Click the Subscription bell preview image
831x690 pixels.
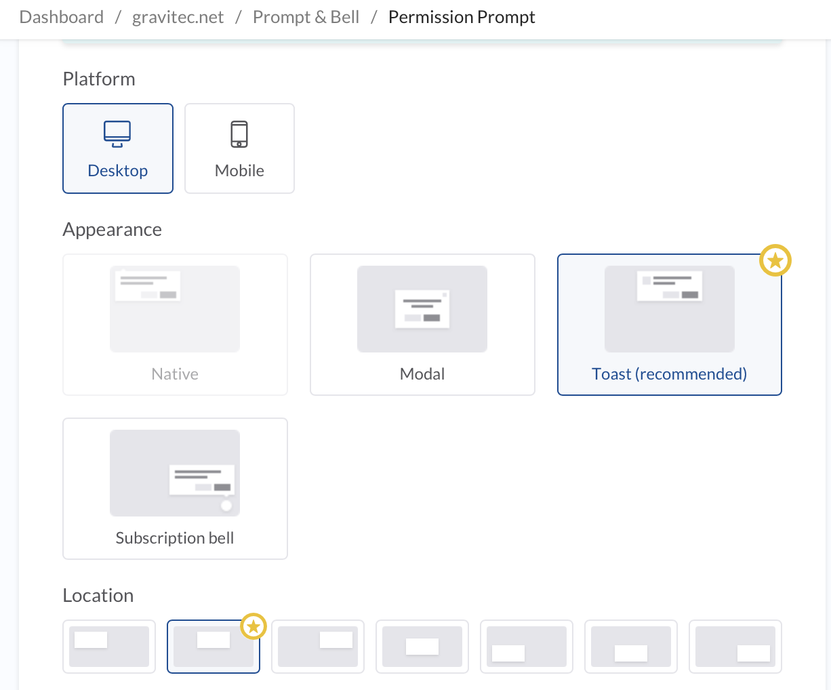coord(175,473)
